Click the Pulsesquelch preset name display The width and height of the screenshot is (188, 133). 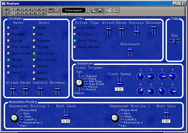74,10
